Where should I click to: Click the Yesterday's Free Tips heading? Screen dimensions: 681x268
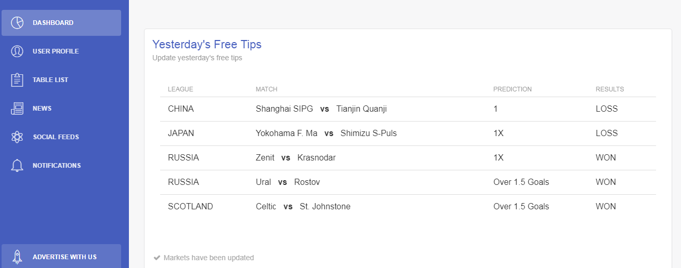(x=207, y=45)
